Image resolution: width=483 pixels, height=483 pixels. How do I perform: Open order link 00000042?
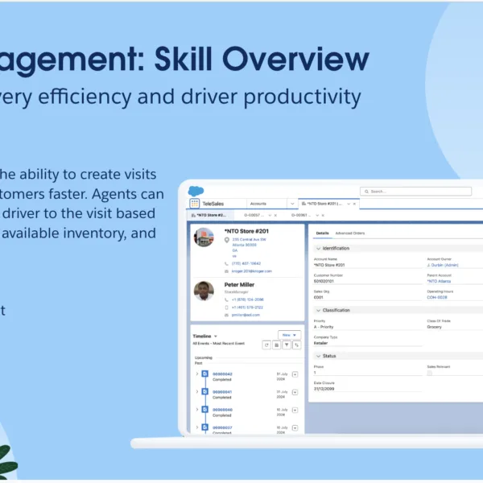(x=222, y=374)
